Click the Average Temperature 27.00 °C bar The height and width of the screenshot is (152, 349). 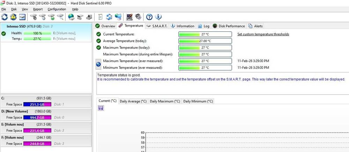click(205, 41)
